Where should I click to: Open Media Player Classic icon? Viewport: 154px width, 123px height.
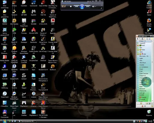click(x=14, y=105)
